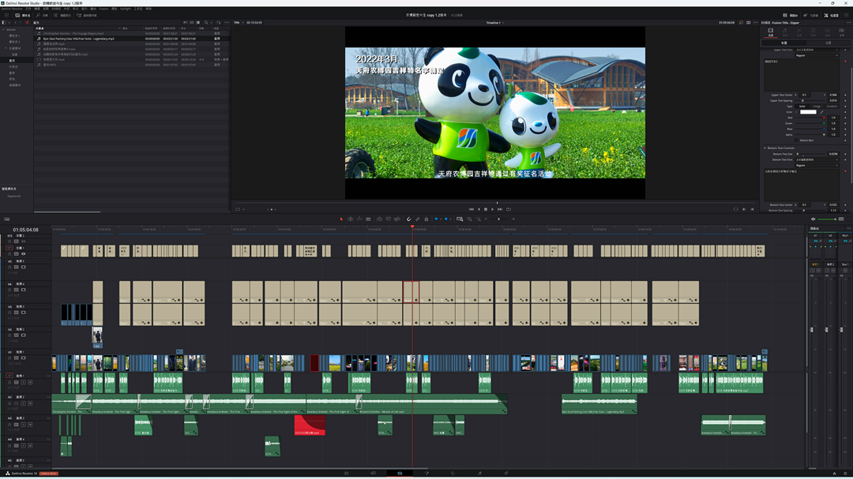Click the media pool sort icon

tap(218, 23)
